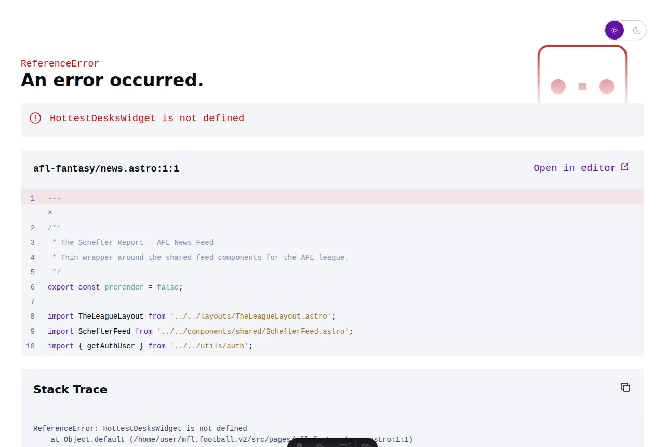
Task: Click the Houston robot face illustration
Action: pyautogui.click(x=582, y=74)
